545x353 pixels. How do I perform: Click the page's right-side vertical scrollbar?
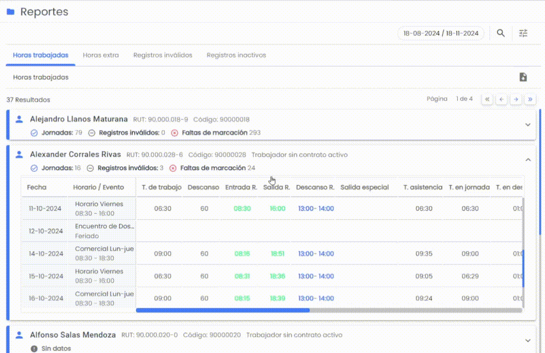point(540,172)
